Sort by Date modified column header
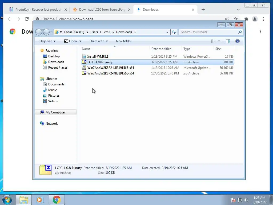Image resolution: width=273 pixels, height=205 pixels. click(166, 49)
